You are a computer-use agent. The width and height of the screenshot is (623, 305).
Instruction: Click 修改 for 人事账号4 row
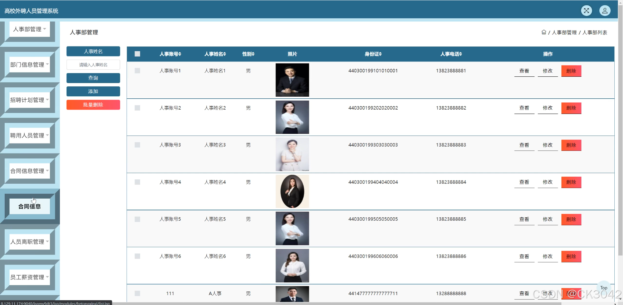pos(547,182)
